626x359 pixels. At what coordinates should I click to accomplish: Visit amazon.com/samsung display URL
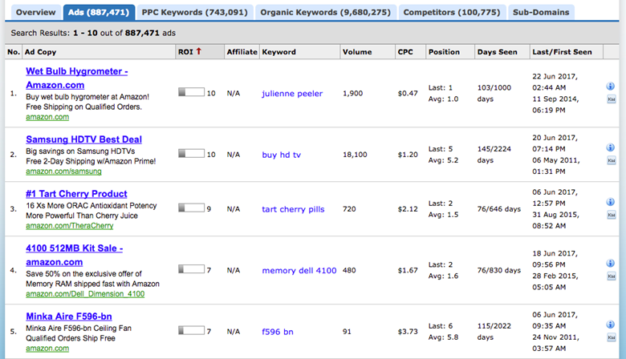pos(63,171)
